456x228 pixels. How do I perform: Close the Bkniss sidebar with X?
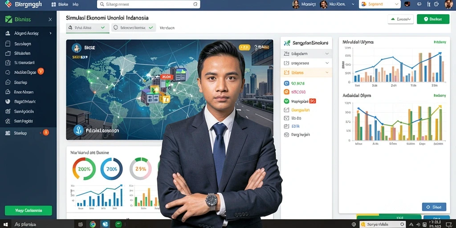pyautogui.click(x=50, y=20)
